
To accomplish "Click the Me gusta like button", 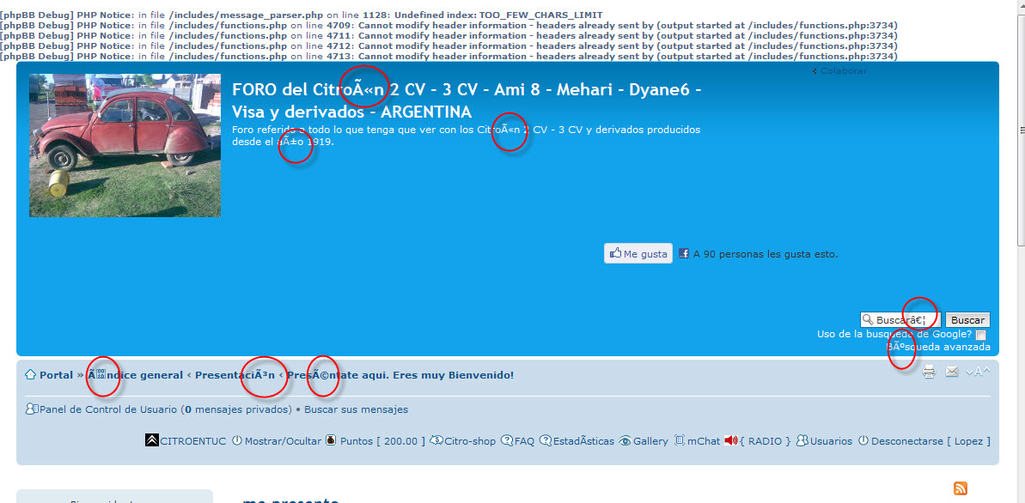I will pyautogui.click(x=638, y=254).
